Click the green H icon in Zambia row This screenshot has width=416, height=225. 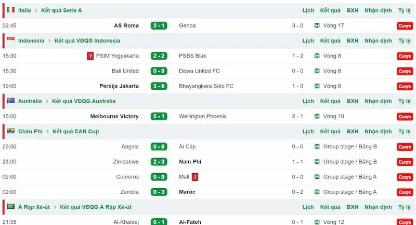tap(317, 192)
